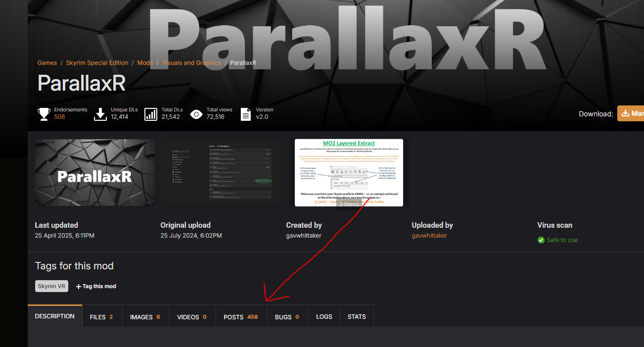The image size is (644, 347).
Task: Open the Posts tab
Action: pos(241,317)
